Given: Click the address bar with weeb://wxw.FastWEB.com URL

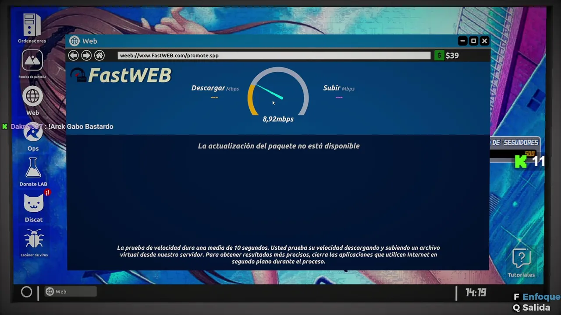Looking at the screenshot, I should pyautogui.click(x=274, y=56).
